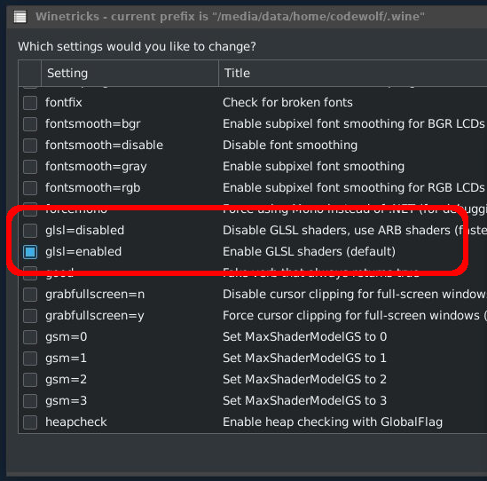Enable the fontsmooth=bgr setting checkbox
The height and width of the screenshot is (481, 487).
point(30,124)
